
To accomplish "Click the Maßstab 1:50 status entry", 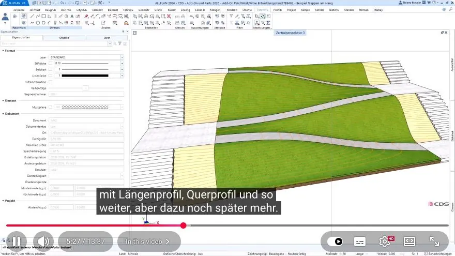I will point(336,254).
